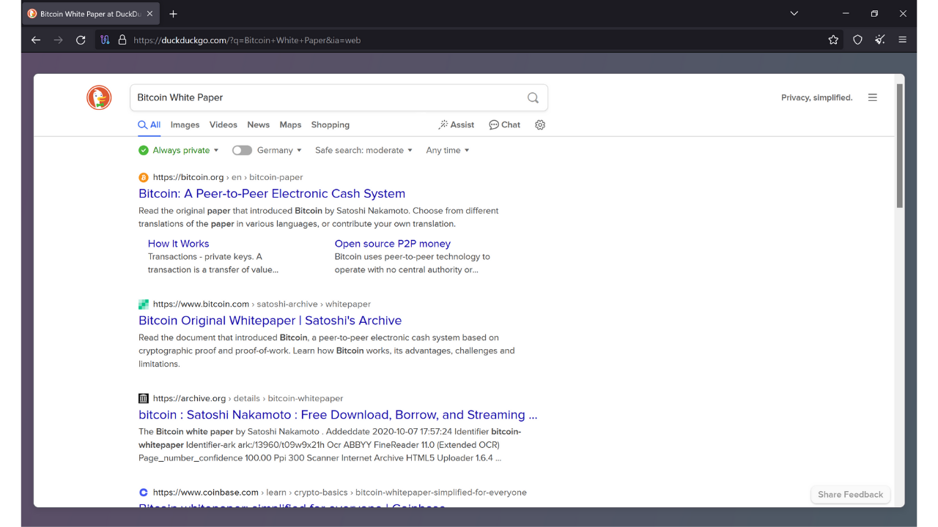Toggle the Germany region switch
The image size is (938, 527).
tap(242, 149)
